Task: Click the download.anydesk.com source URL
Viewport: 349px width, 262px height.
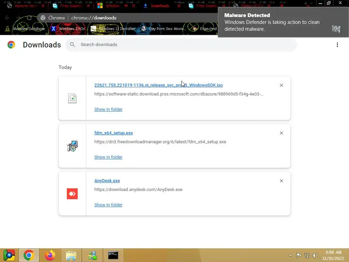Action: [x=138, y=190]
